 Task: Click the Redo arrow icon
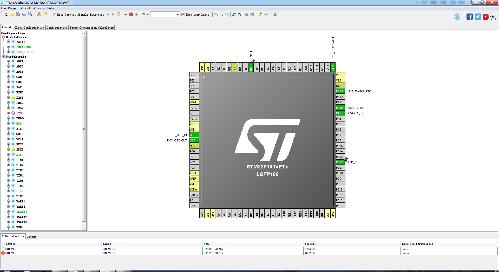113,15
